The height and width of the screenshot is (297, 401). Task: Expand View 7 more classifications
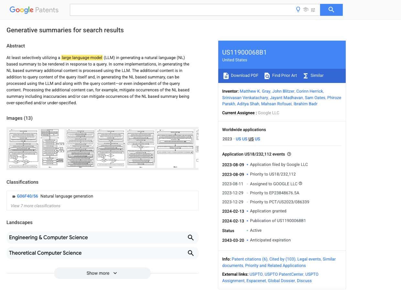[x=36, y=206]
